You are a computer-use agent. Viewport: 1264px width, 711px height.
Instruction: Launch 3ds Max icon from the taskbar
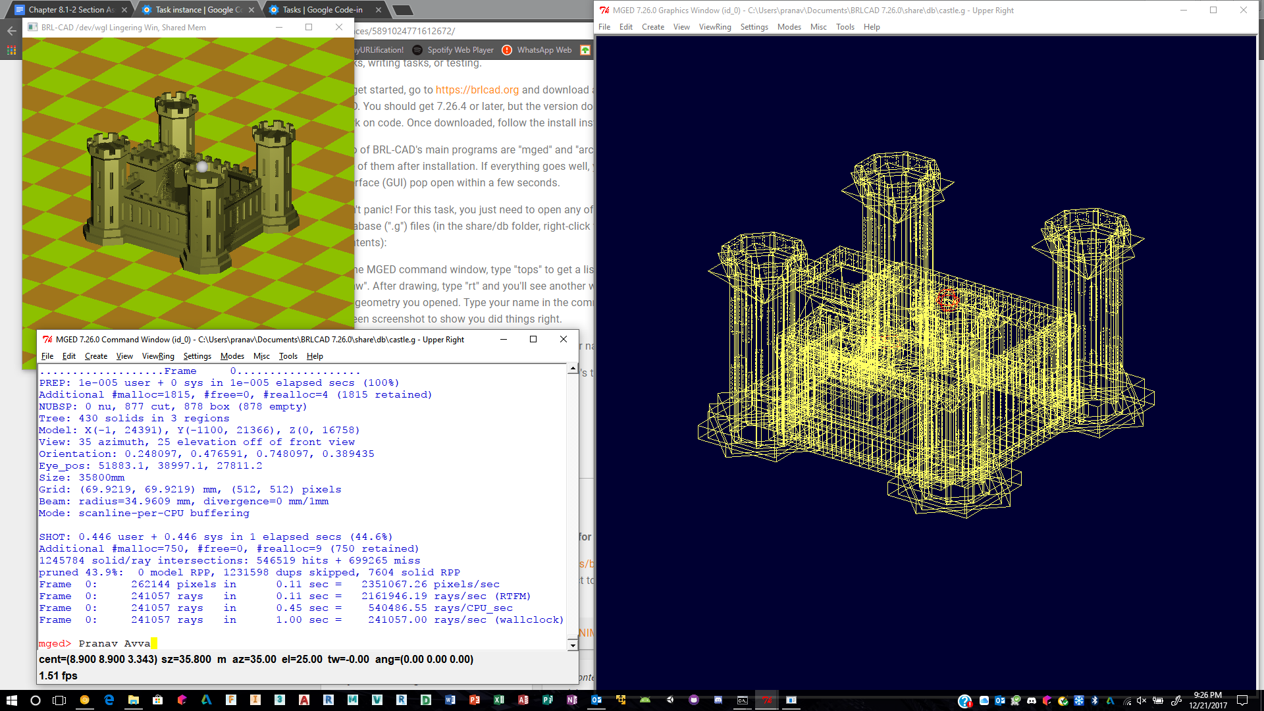tap(279, 700)
